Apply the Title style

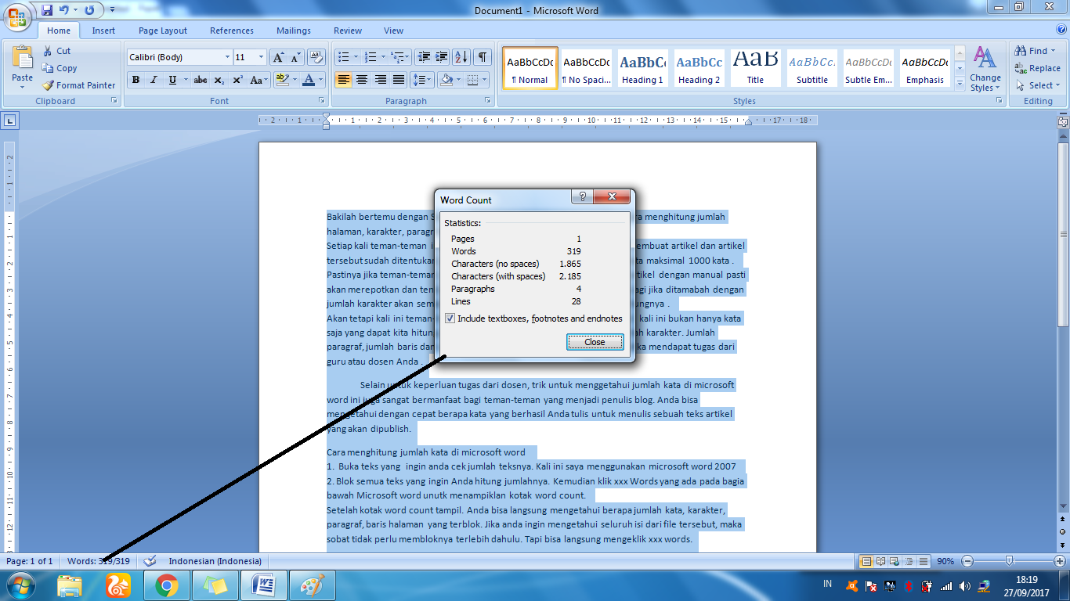(755, 67)
